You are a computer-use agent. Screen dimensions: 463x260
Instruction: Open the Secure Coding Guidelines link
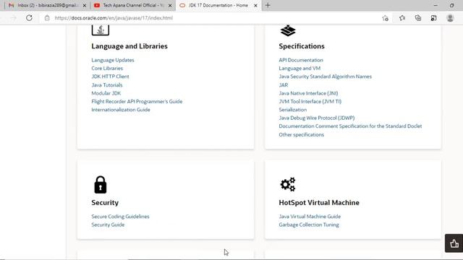tap(120, 217)
